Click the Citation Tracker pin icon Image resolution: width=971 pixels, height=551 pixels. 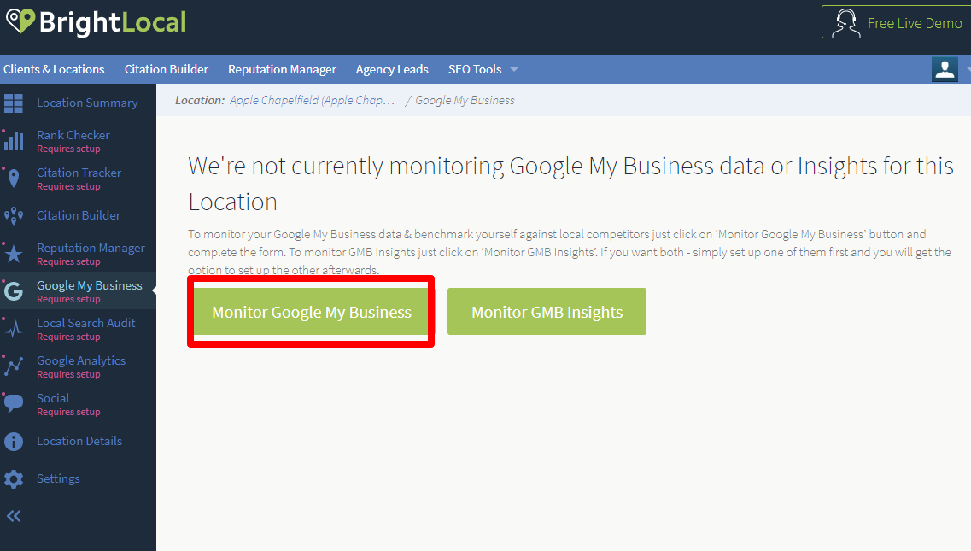[14, 179]
